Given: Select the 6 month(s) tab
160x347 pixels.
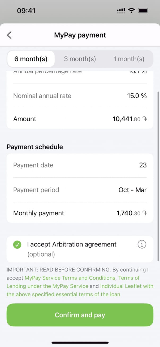Looking at the screenshot, I should point(31,59).
